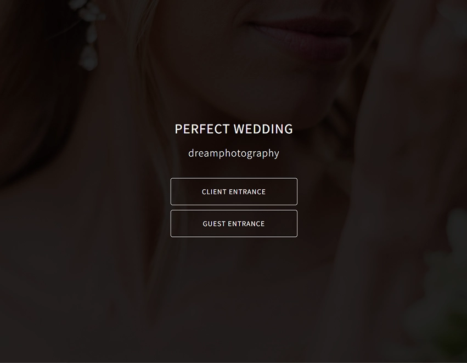Click the gap between the two entrance buttons
The image size is (467, 363).
(234, 207)
